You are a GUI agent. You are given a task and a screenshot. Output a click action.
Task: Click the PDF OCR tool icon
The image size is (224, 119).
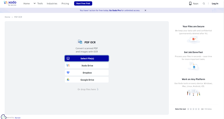(80, 42)
